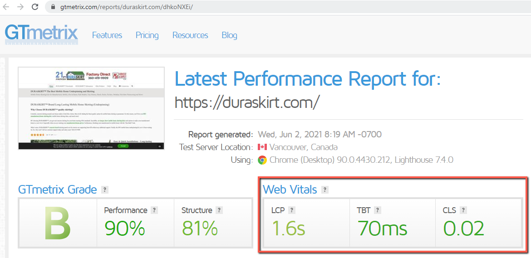Viewport: 531px width, 258px height.
Task: Click the Test Server Location label
Action: pos(216,147)
